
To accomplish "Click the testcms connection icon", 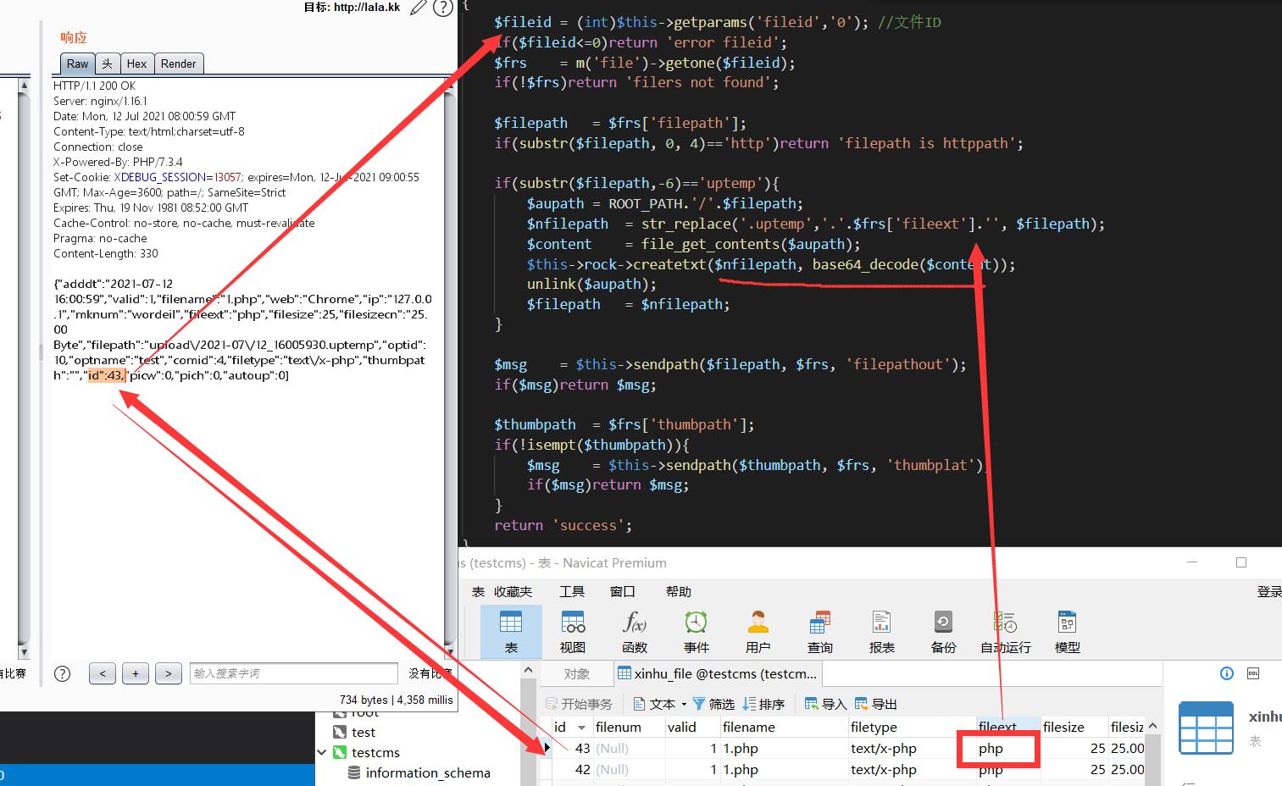I will click(340, 752).
